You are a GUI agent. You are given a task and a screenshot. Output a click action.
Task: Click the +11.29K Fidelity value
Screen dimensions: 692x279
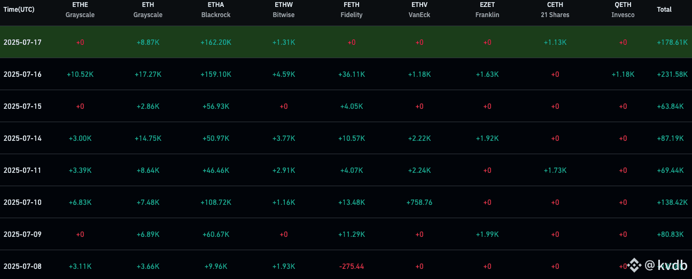coord(352,234)
